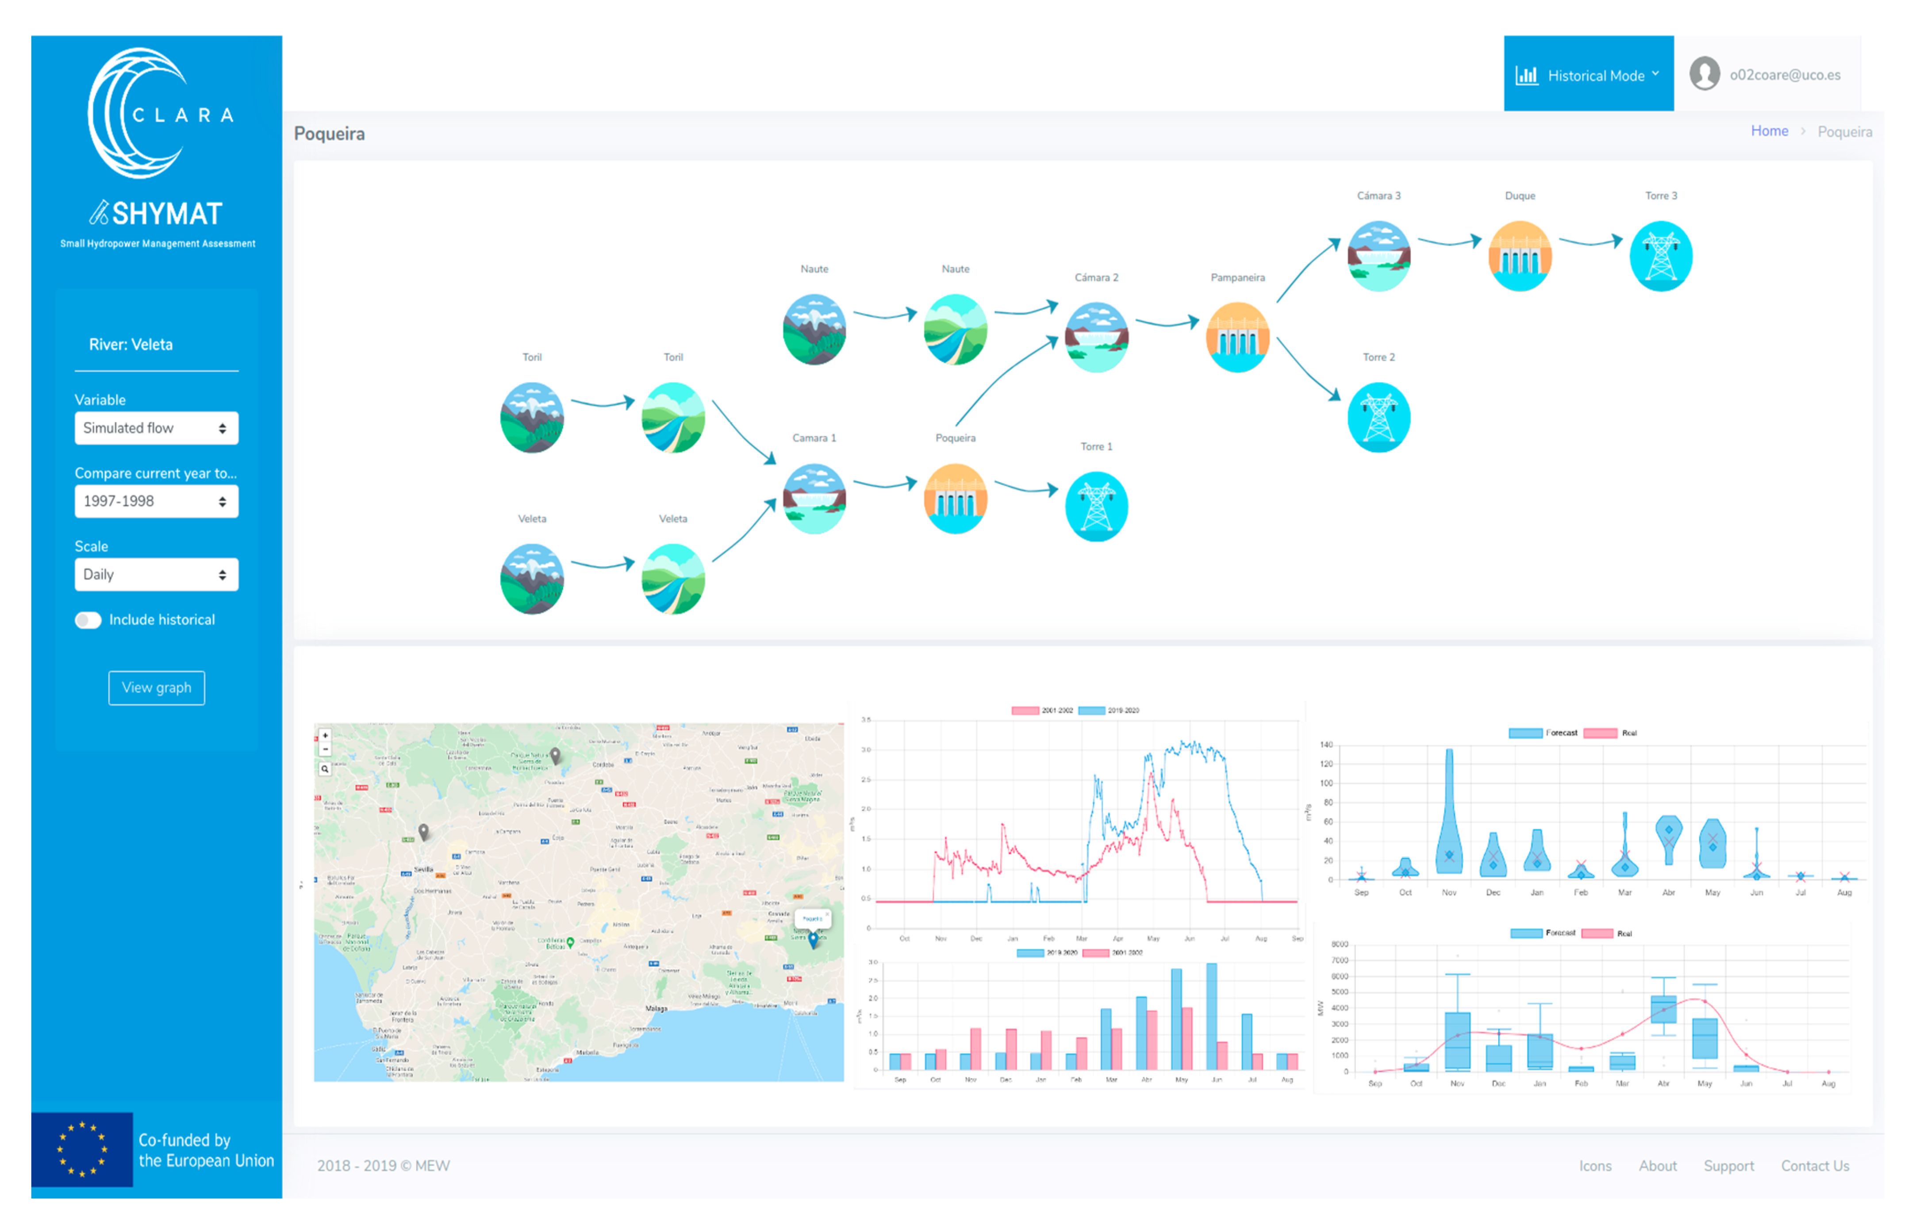
Task: Open the compare year 1997-1998 dropdown
Action: pos(156,502)
